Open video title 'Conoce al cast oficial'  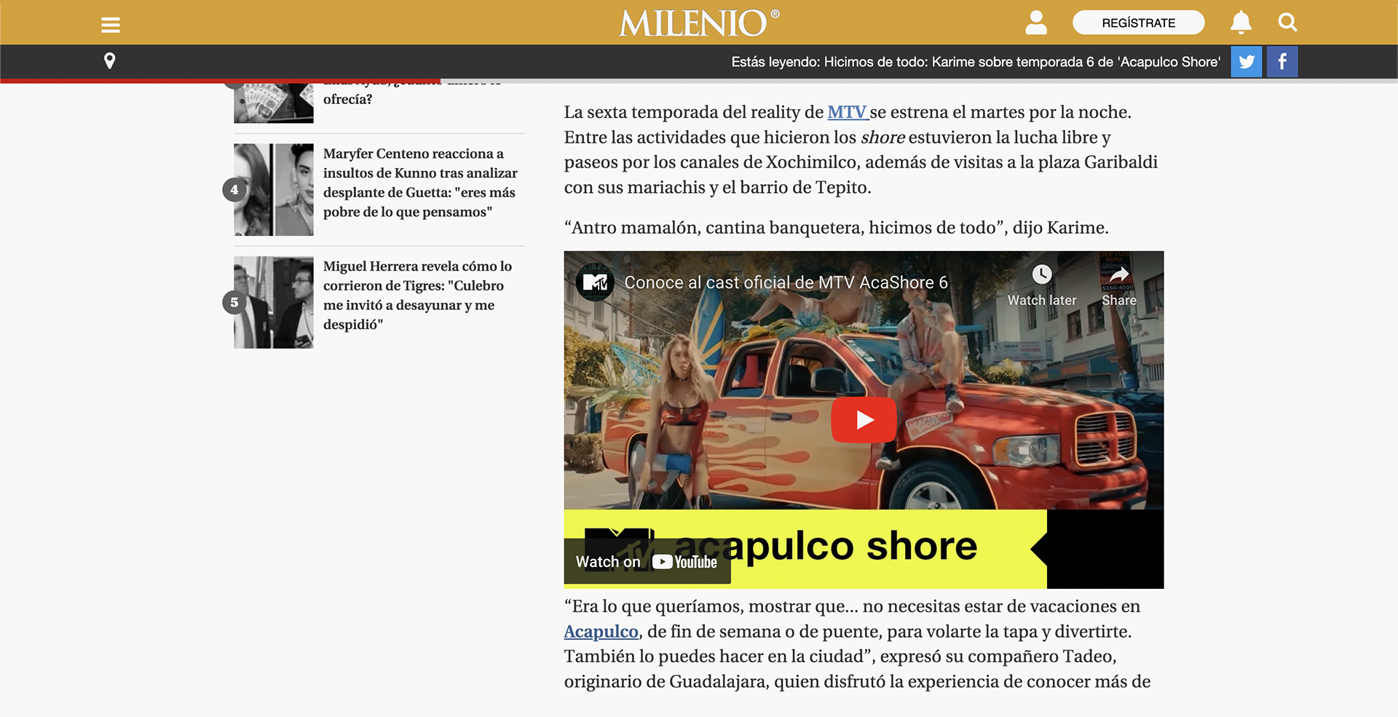click(786, 282)
